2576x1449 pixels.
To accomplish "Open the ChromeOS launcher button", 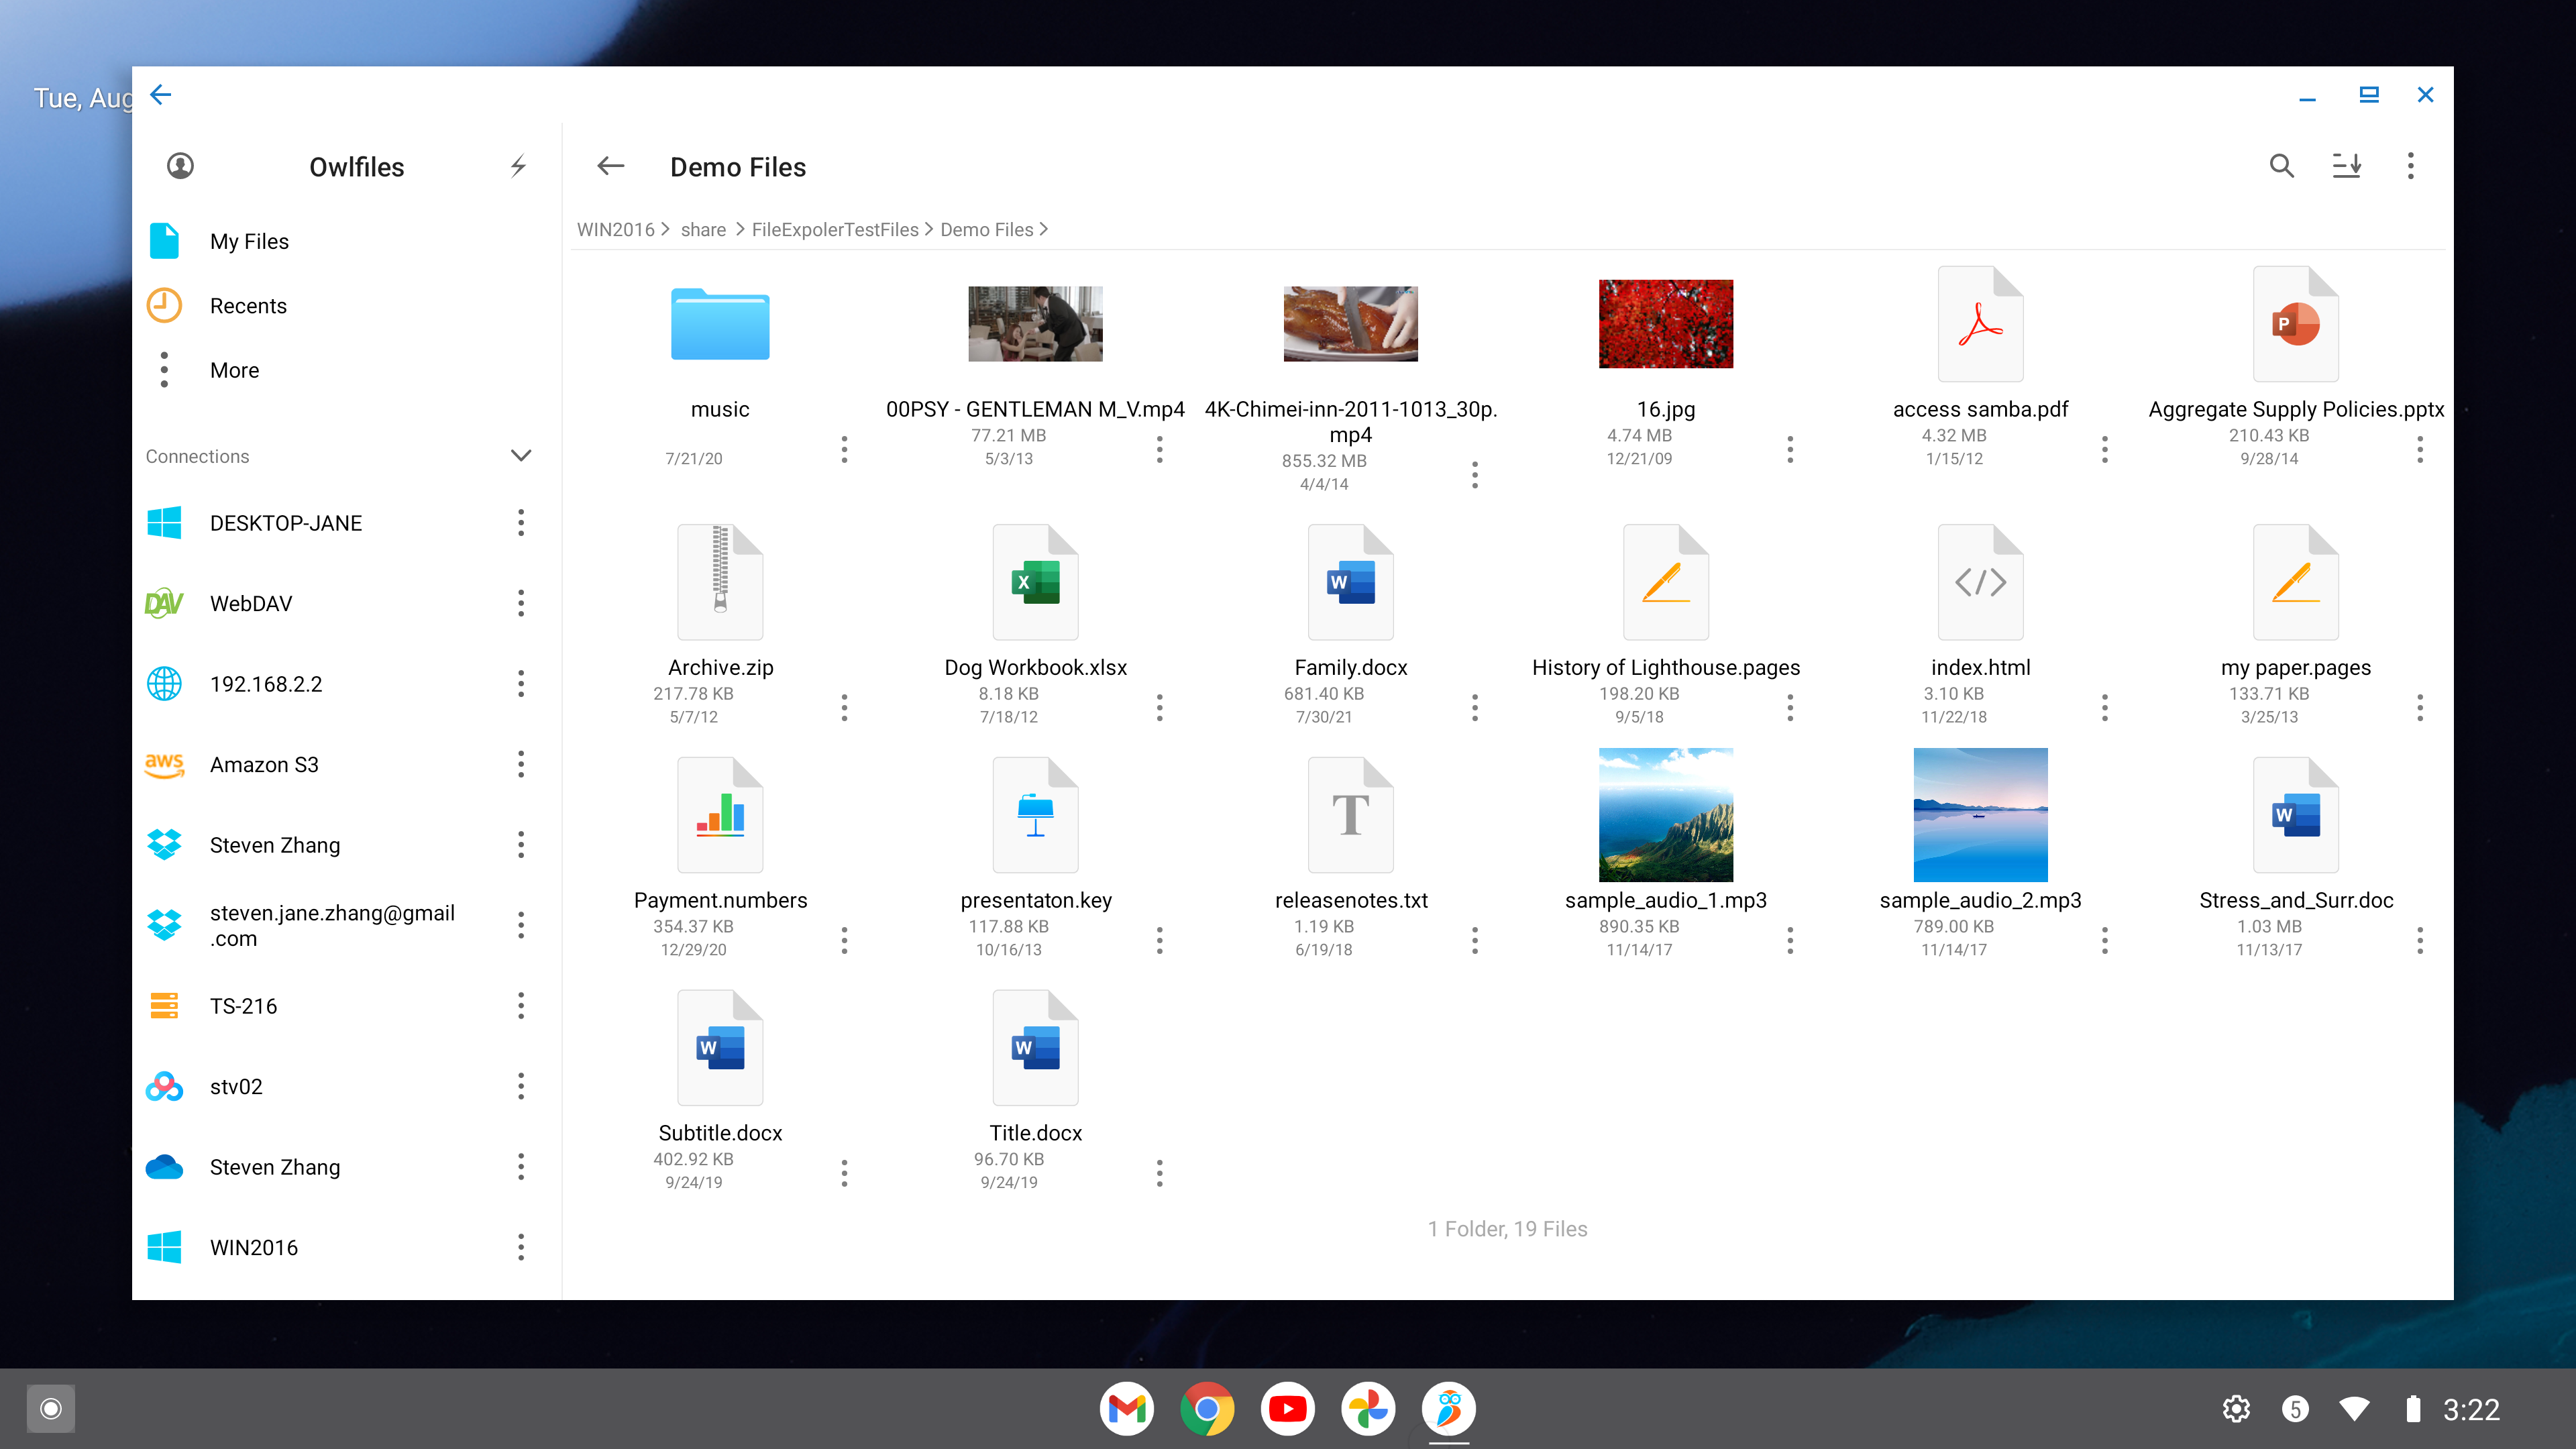I will [x=50, y=1409].
